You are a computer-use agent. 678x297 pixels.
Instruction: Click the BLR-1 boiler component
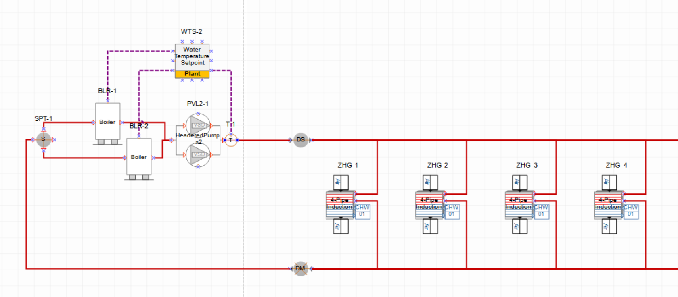[x=107, y=122]
